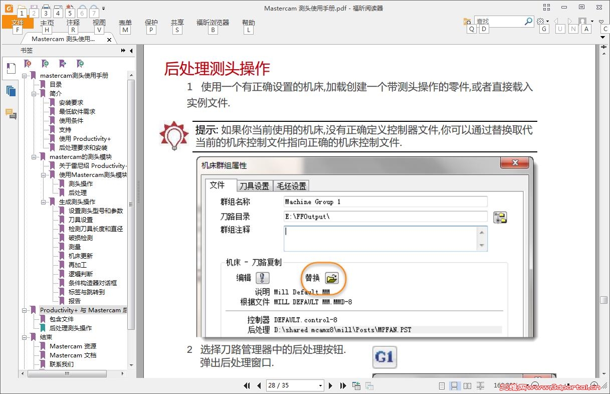Click the folder search icon beside 查找
The width and height of the screenshot is (610, 394).
point(467,22)
